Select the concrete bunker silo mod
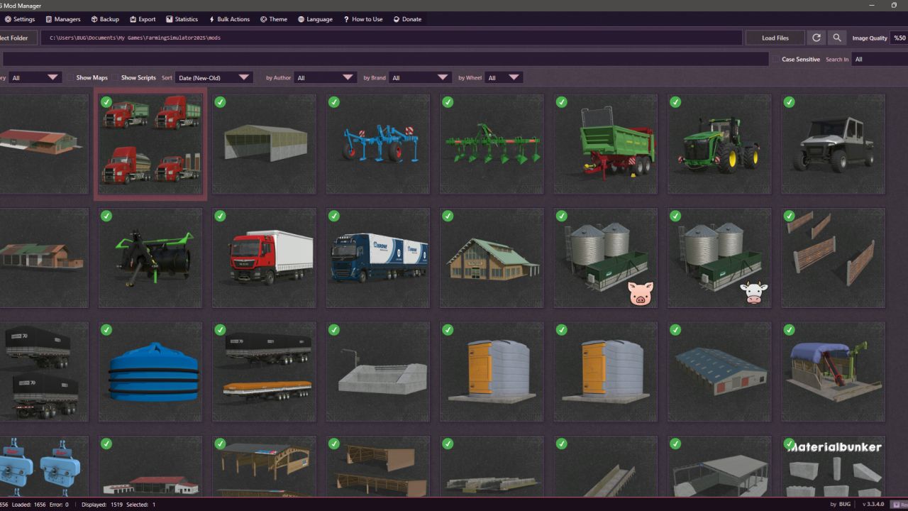 378,372
